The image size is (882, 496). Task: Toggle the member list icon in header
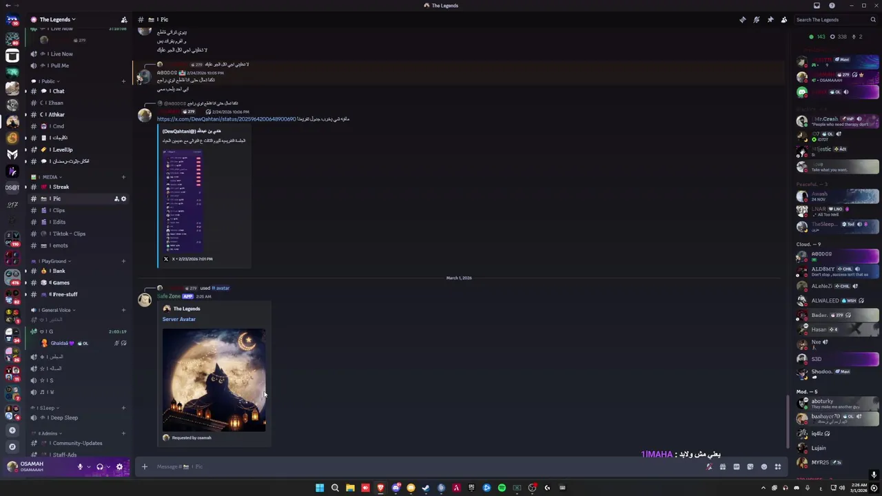[x=783, y=19]
